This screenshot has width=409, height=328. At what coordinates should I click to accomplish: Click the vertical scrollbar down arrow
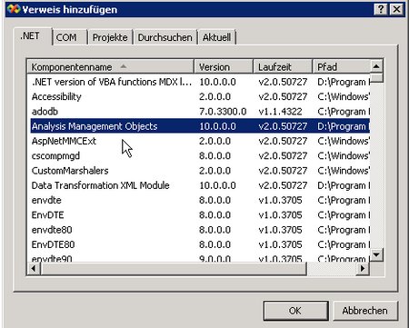tap(376, 254)
